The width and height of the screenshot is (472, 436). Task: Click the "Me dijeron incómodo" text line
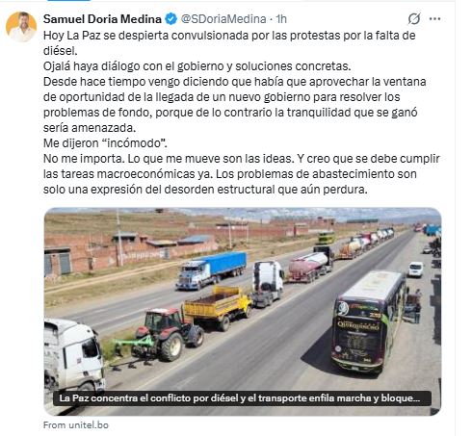(105, 143)
